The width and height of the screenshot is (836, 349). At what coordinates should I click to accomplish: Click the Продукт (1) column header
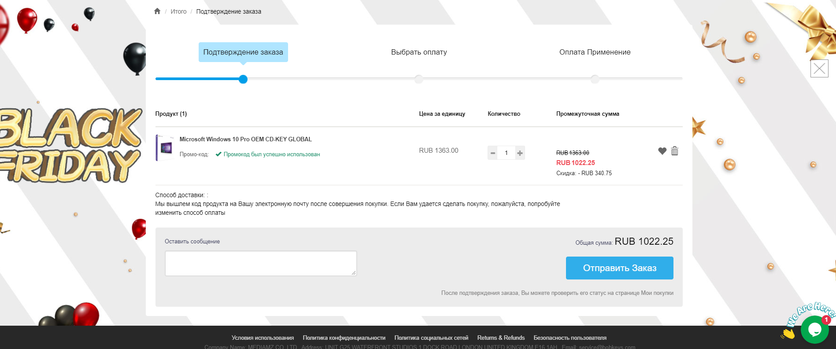tap(171, 114)
